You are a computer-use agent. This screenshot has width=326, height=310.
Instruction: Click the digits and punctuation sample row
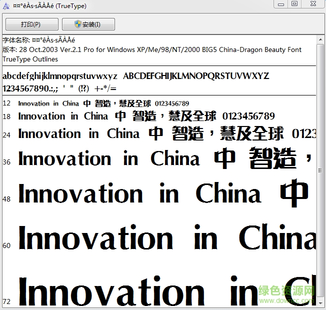point(59,88)
